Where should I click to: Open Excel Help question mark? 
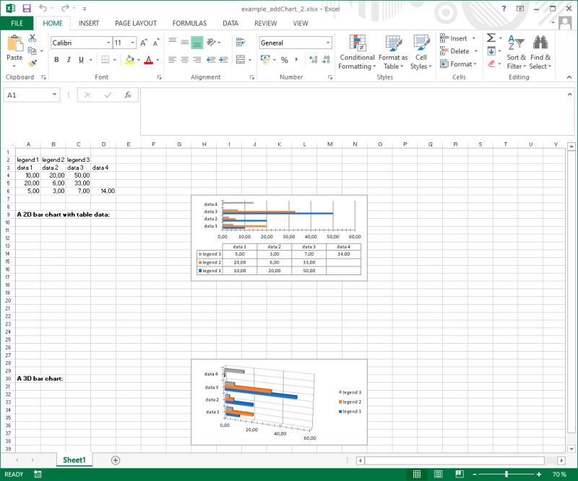(504, 8)
